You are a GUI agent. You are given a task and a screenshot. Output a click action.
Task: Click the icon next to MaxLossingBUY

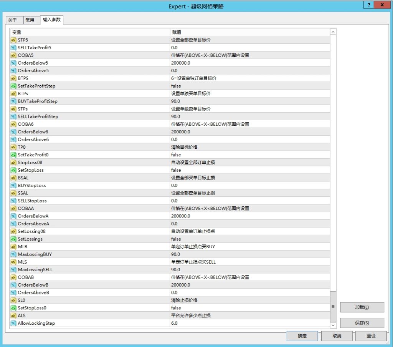tap(13, 254)
